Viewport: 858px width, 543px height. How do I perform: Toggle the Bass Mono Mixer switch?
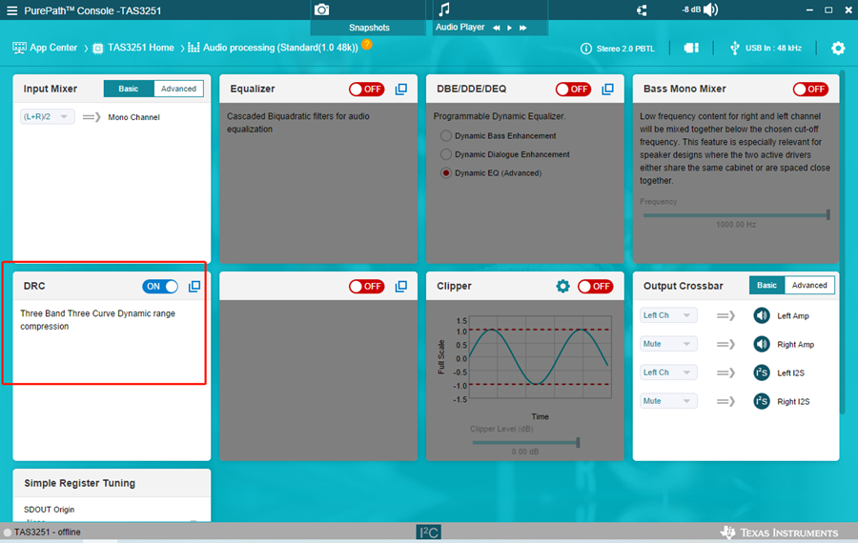[x=810, y=90]
